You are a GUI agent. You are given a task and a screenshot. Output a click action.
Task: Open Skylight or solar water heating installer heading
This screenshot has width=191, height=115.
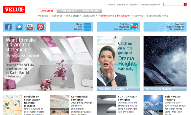pyautogui.click(x=32, y=101)
